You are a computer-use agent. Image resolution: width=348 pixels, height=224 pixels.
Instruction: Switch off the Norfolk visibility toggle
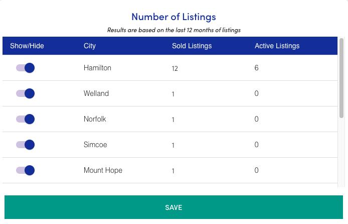(x=26, y=119)
